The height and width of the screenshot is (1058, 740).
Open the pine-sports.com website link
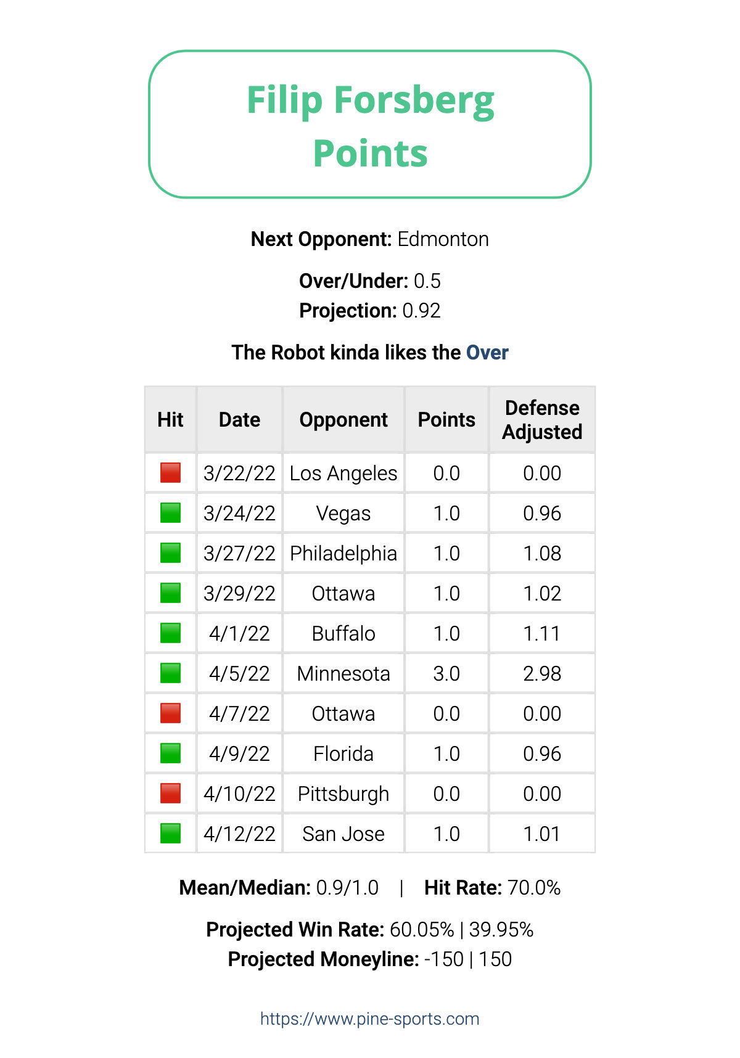[370, 1019]
